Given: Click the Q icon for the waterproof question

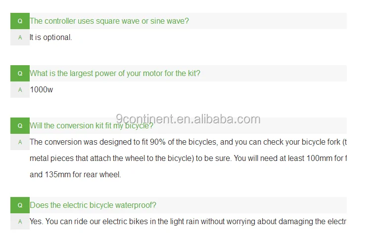Looking at the screenshot, I should (20, 205).
